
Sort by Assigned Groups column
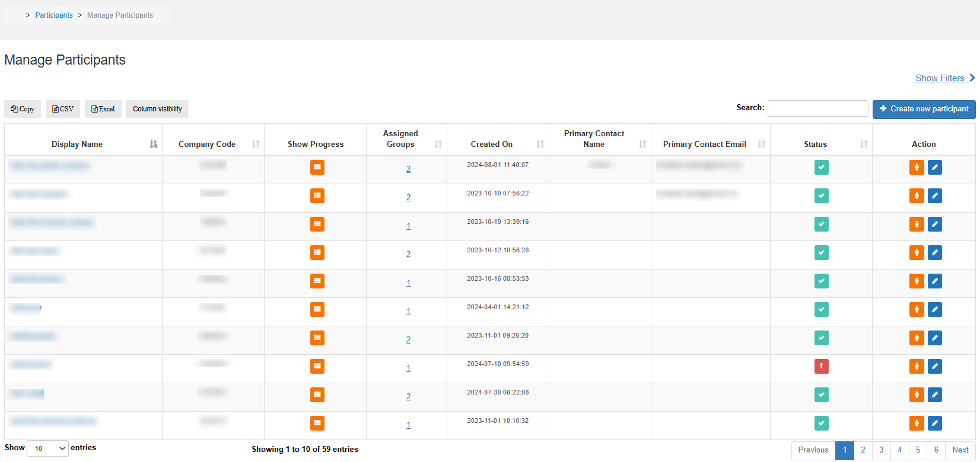pos(406,140)
